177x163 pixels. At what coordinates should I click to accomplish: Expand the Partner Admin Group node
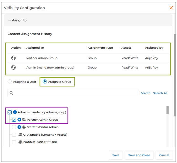(19, 120)
